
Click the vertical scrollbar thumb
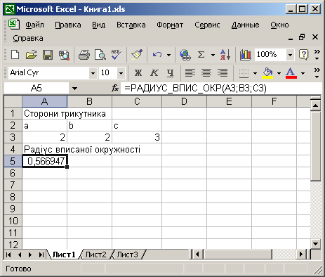tap(315, 146)
